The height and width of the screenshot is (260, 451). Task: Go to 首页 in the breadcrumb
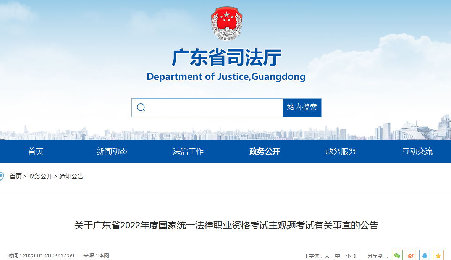pos(16,176)
